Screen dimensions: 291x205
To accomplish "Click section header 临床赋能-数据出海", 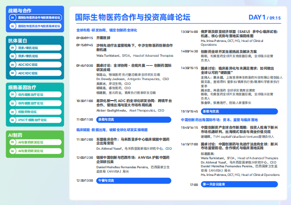I will [x=112, y=130].
